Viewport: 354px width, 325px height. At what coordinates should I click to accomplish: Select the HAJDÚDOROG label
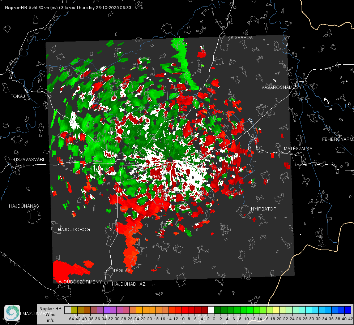pyautogui.click(x=74, y=229)
